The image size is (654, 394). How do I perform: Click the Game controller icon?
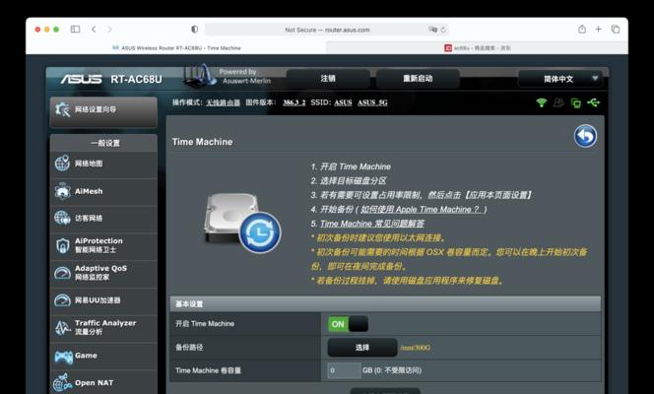pos(63,357)
